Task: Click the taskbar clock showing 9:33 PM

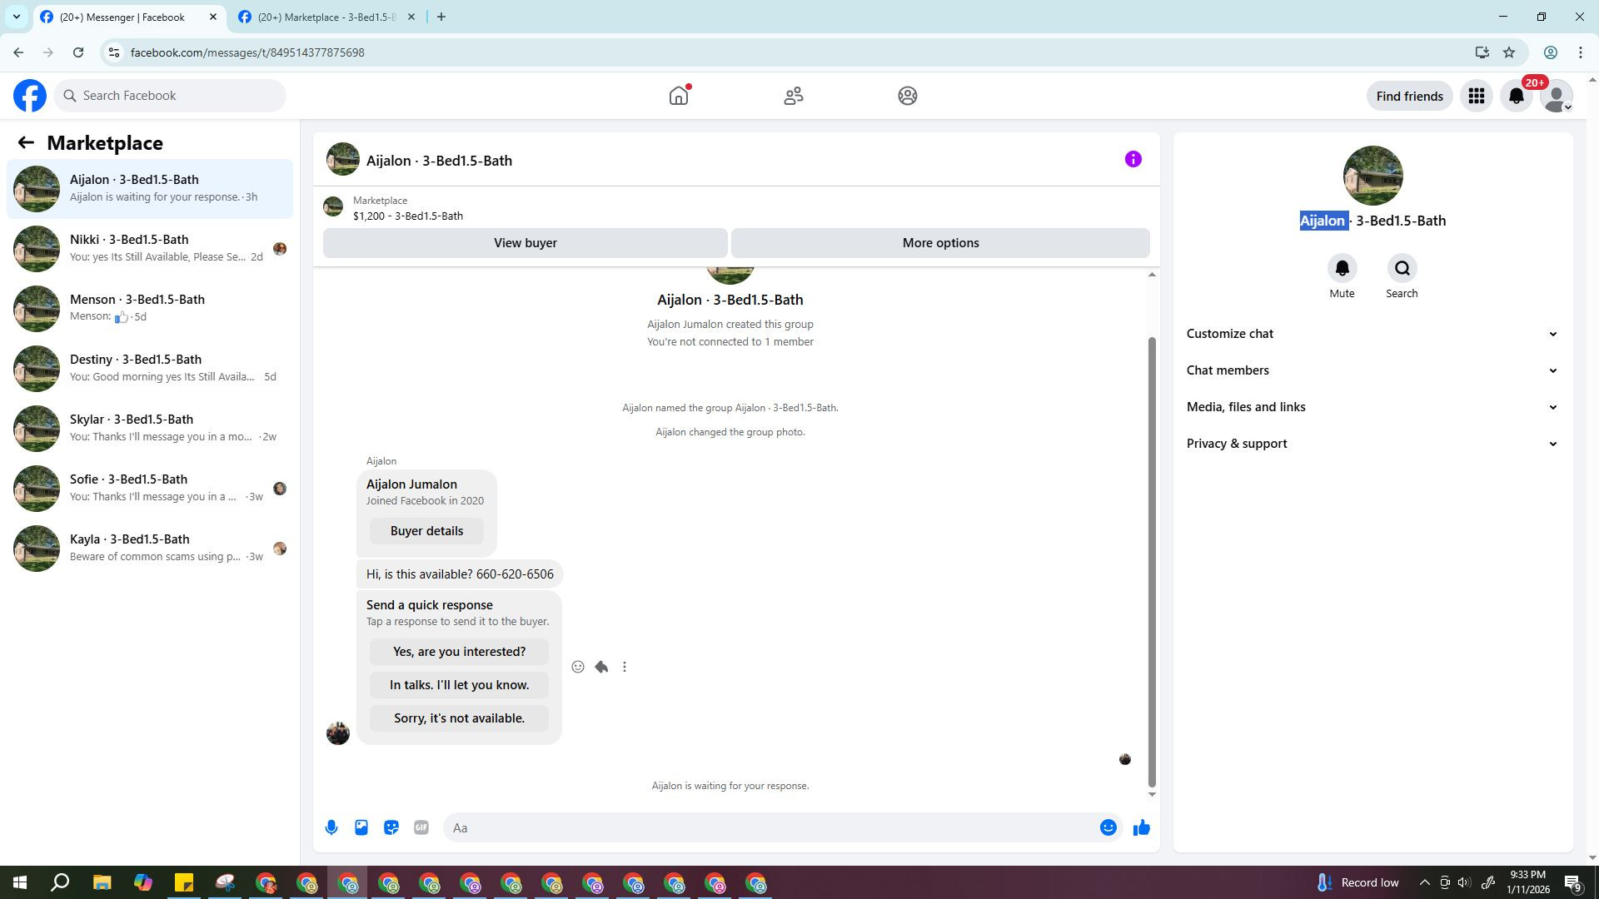Action: [x=1527, y=882]
